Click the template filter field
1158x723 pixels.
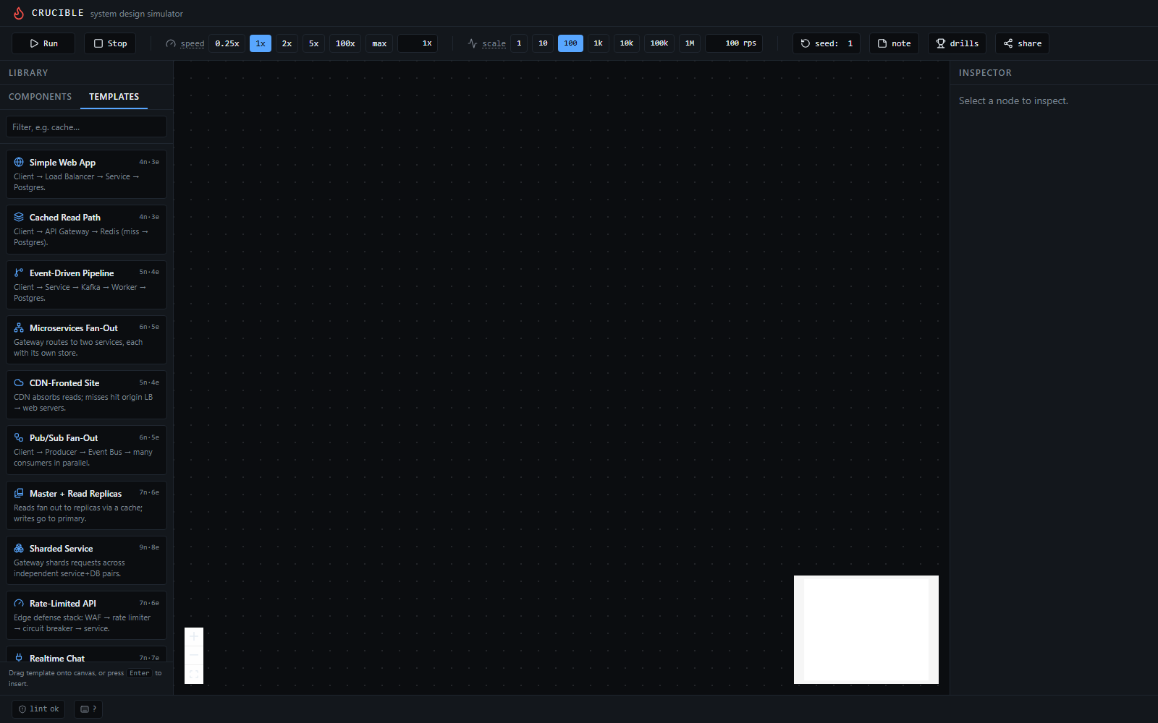point(86,127)
